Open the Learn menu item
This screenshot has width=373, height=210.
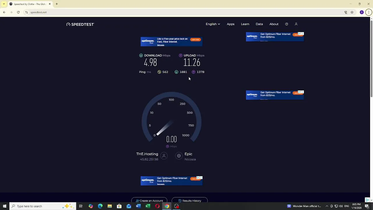(245, 24)
